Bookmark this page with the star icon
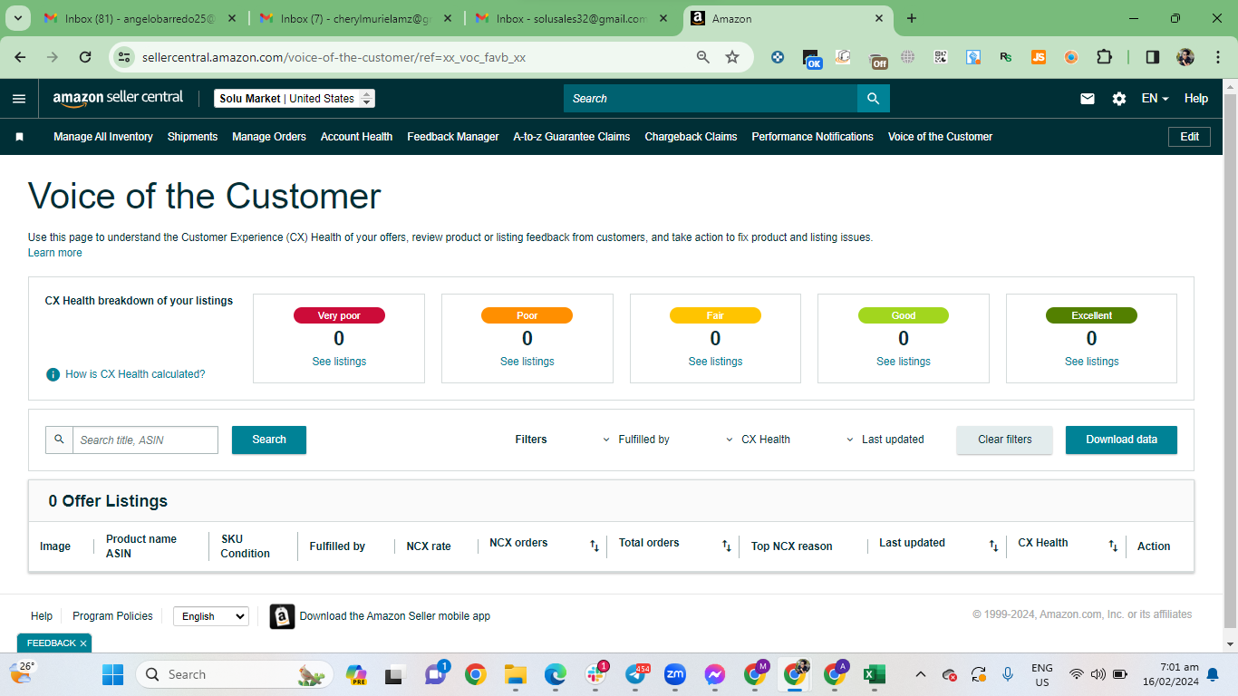Screen dimensions: 1238x696 (732, 57)
